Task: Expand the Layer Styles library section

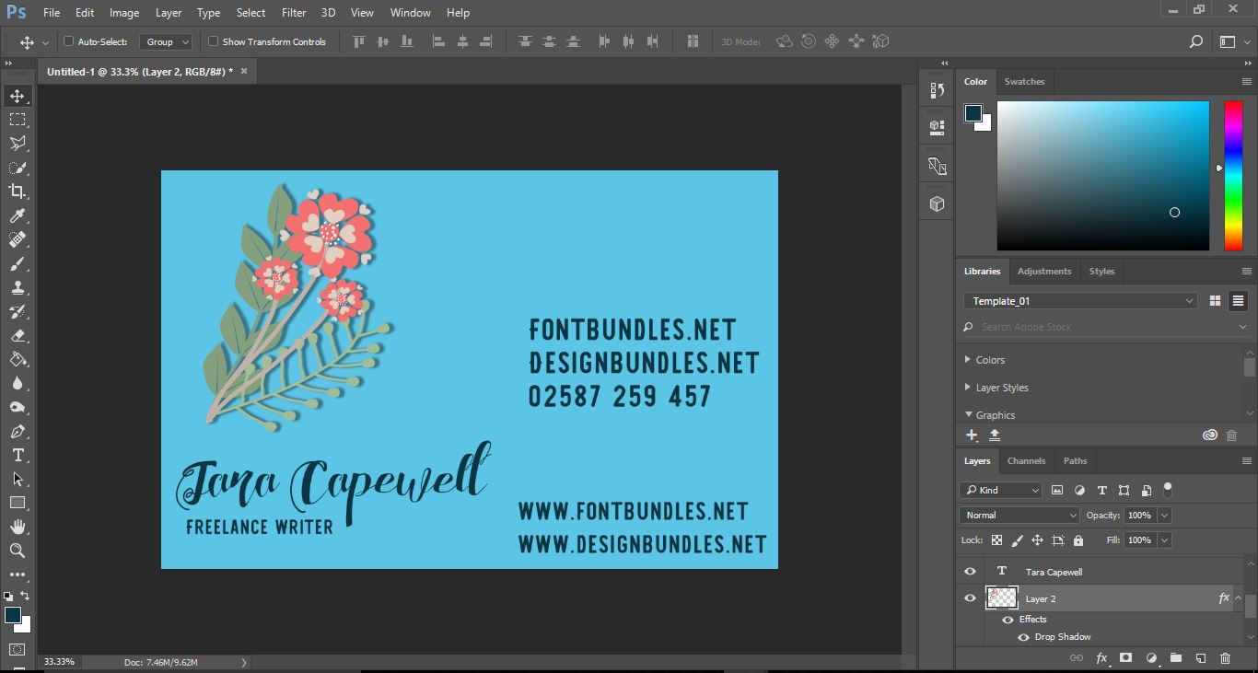Action: click(967, 387)
